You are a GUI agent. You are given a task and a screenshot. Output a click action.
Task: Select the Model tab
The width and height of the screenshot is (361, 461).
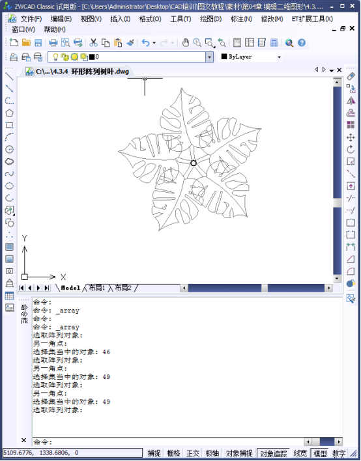(70, 288)
